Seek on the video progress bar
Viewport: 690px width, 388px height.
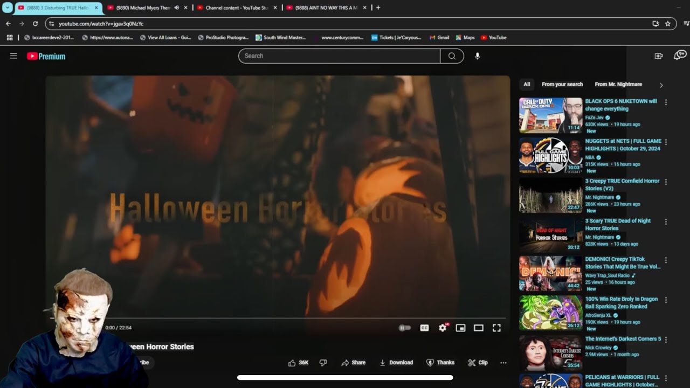278,319
